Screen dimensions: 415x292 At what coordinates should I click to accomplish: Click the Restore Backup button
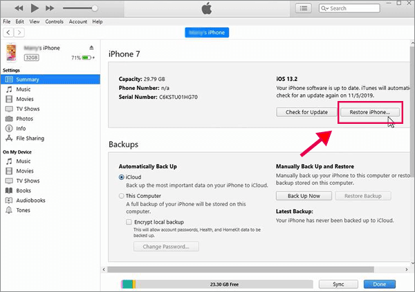click(363, 196)
